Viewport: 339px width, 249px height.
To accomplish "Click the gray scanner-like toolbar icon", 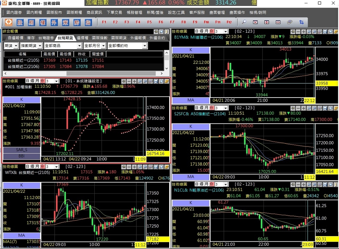I will point(290,22).
